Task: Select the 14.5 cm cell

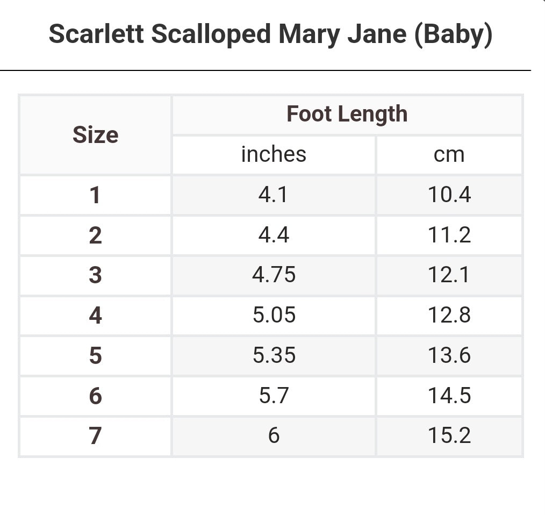Action: [x=449, y=396]
